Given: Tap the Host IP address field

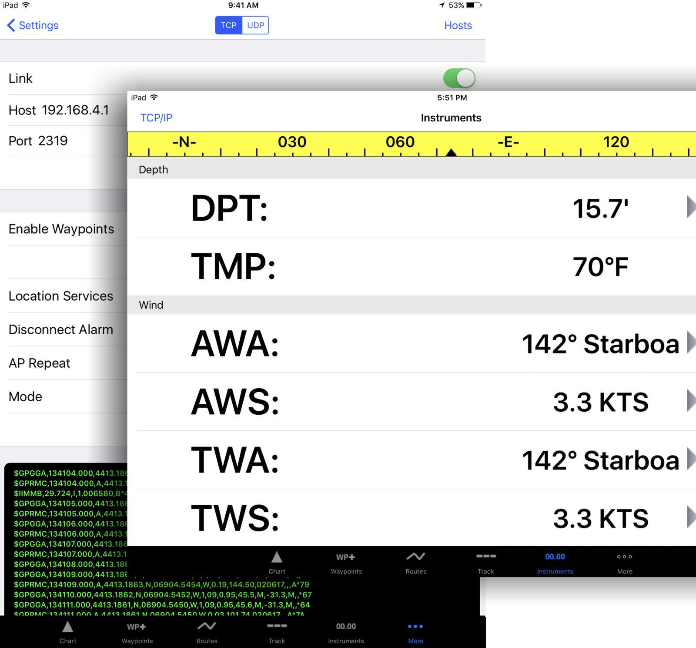Looking at the screenshot, I should pyautogui.click(x=75, y=110).
